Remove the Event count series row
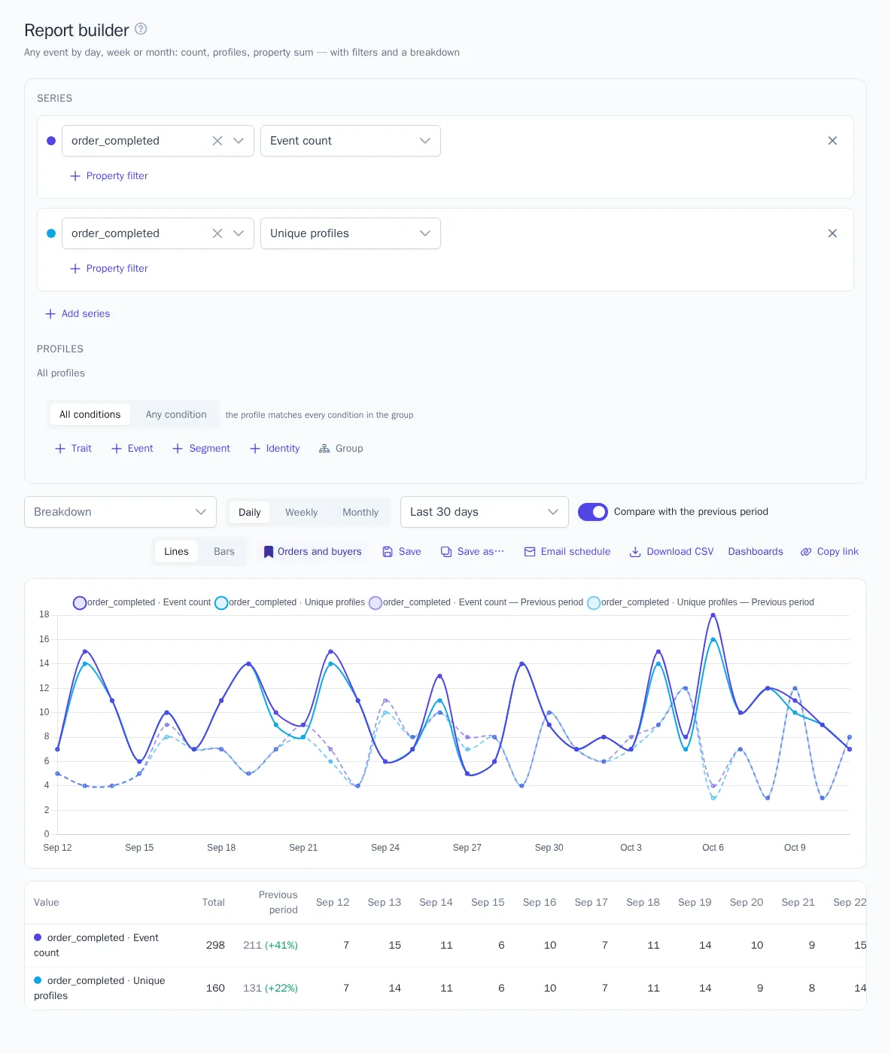891x1054 pixels. click(x=832, y=141)
